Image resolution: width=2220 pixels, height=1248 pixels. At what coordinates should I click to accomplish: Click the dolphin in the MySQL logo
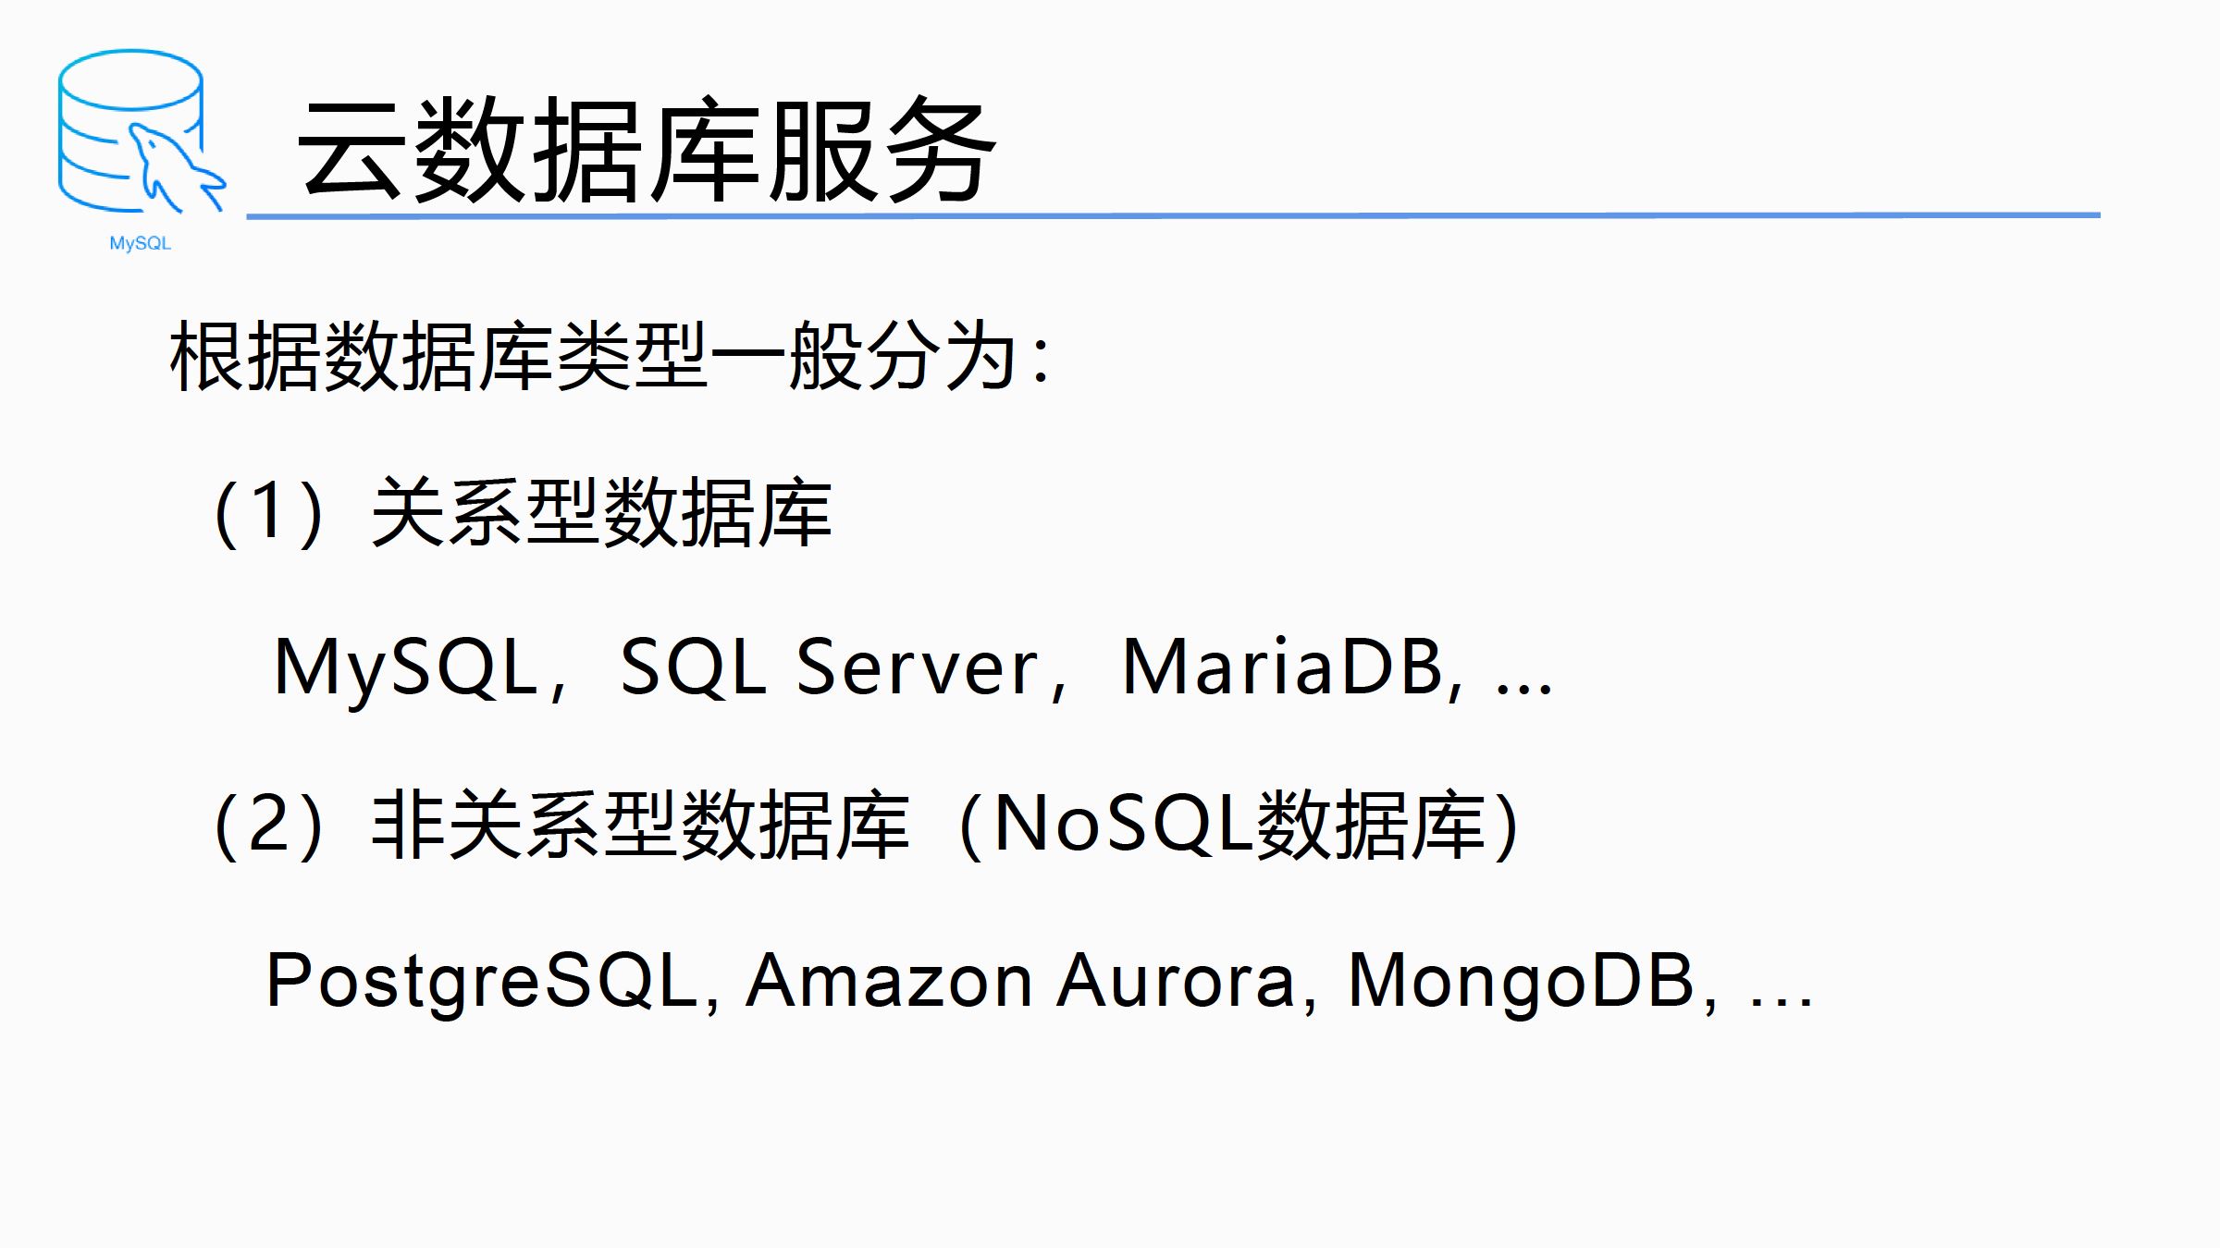[174, 168]
